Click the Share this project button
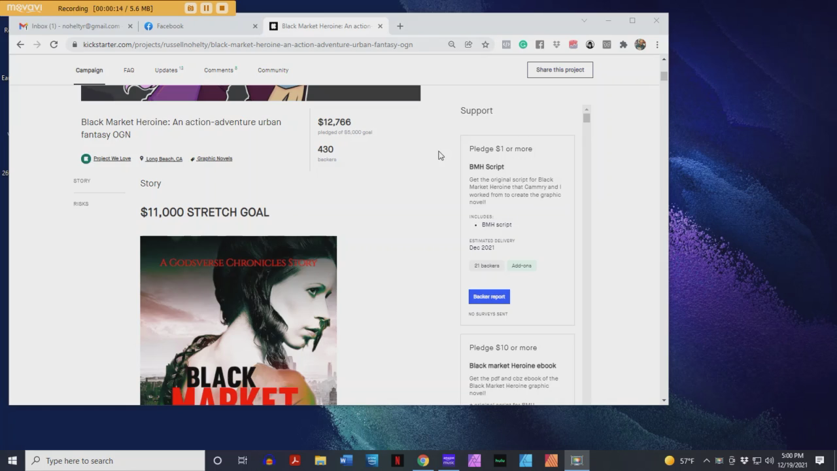This screenshot has height=471, width=837. (x=560, y=70)
